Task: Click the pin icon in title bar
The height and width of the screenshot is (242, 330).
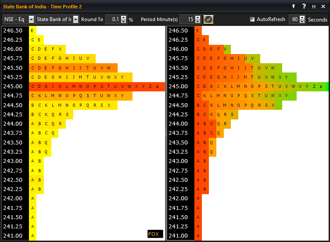Action: [294, 6]
